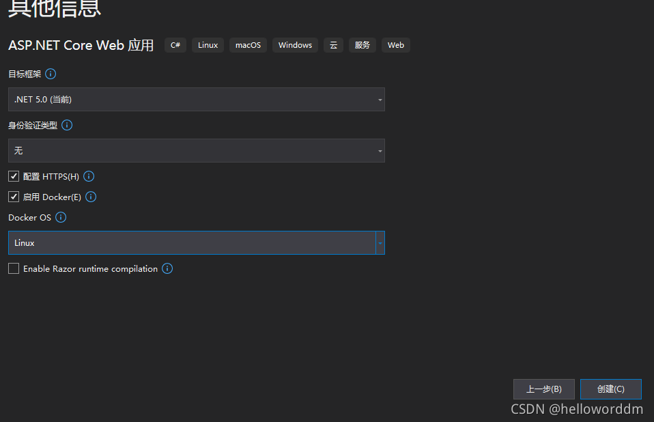Click the info icon beside Docker OS
Screen dimensions: 654x422
[61, 217]
